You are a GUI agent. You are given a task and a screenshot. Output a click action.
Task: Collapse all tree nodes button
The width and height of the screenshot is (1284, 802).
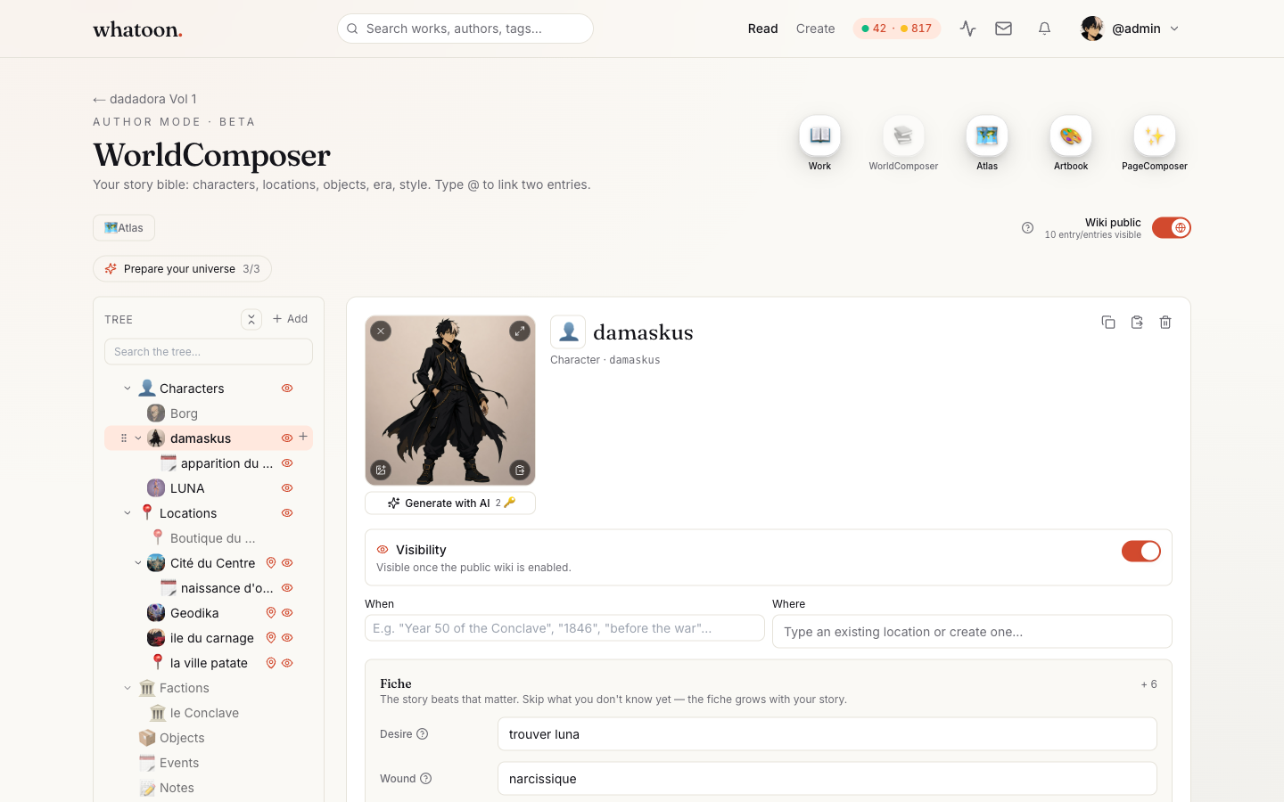251,319
